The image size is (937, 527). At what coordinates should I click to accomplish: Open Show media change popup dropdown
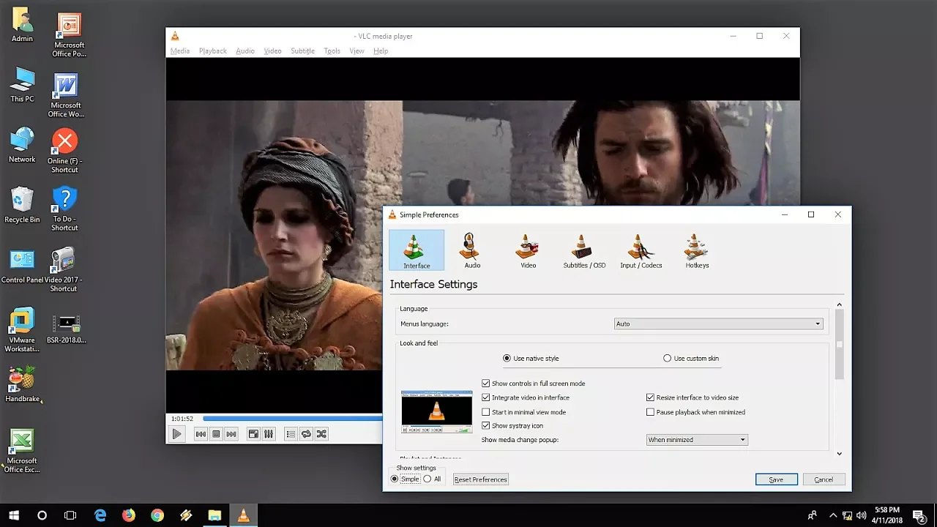(697, 440)
